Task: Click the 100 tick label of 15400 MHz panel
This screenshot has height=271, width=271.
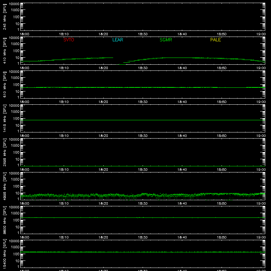Action: tap(16, 254)
